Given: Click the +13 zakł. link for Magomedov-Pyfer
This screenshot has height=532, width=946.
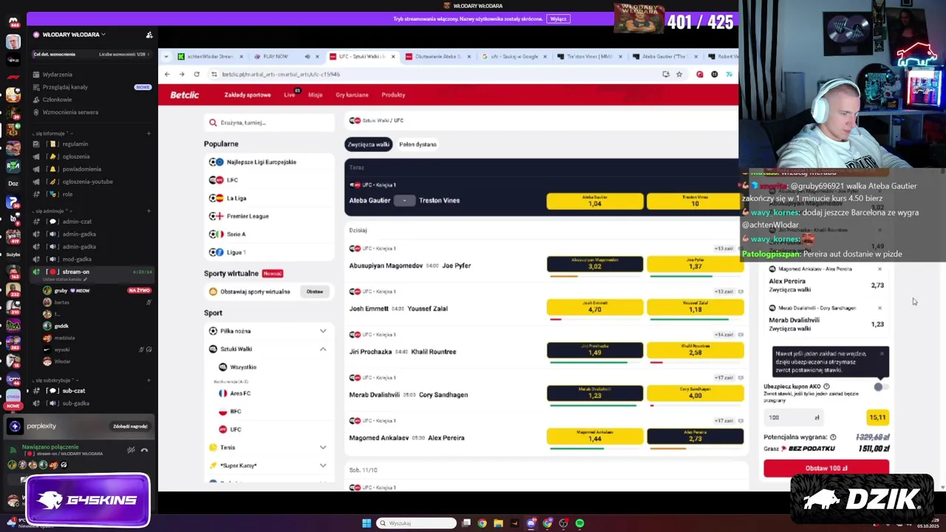Looking at the screenshot, I should click(723, 248).
